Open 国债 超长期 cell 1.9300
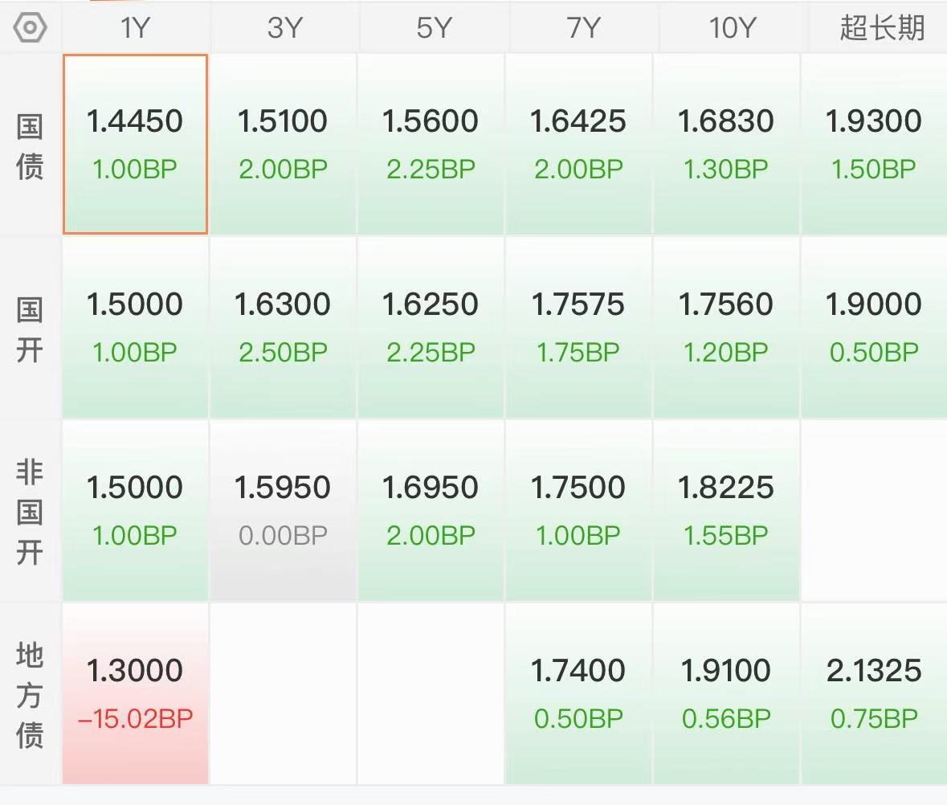The height and width of the screenshot is (805, 947). click(x=874, y=145)
